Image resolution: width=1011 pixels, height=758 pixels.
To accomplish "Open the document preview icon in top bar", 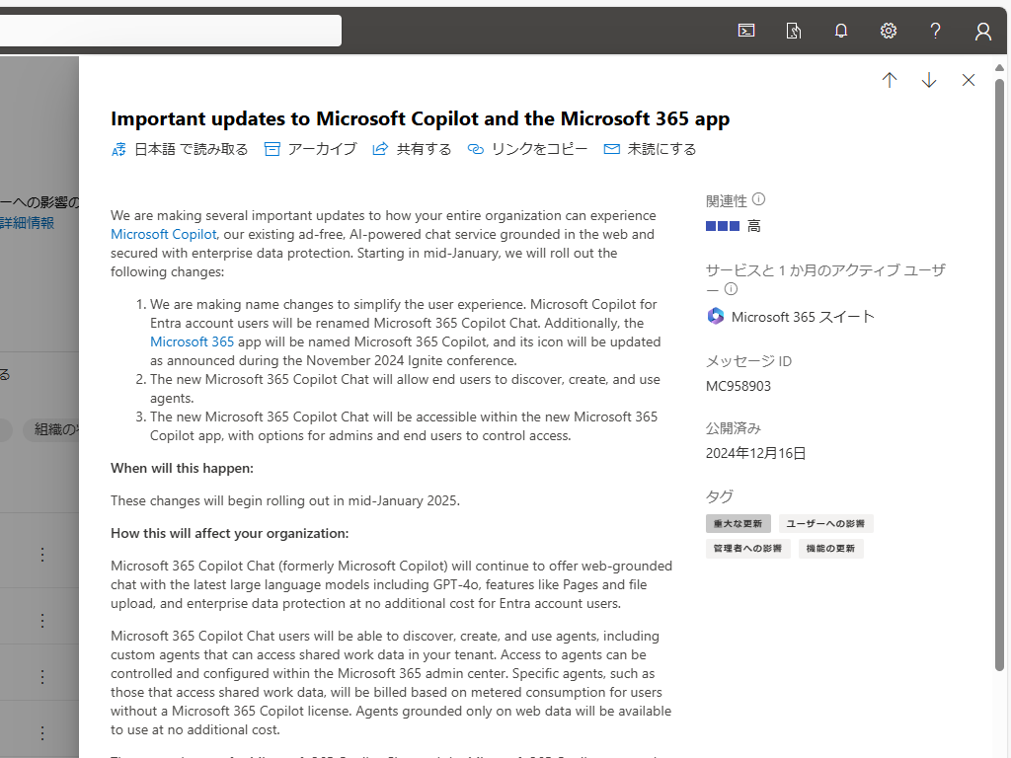I will 794,31.
